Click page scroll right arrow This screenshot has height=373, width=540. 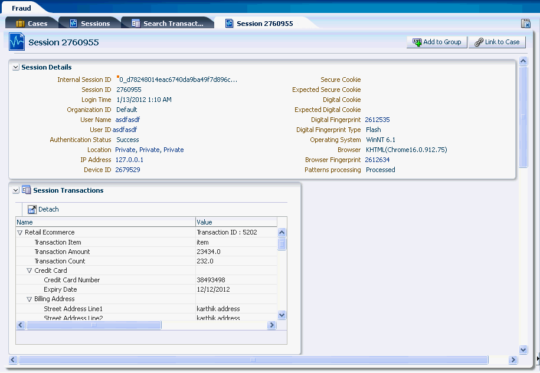(x=513, y=360)
